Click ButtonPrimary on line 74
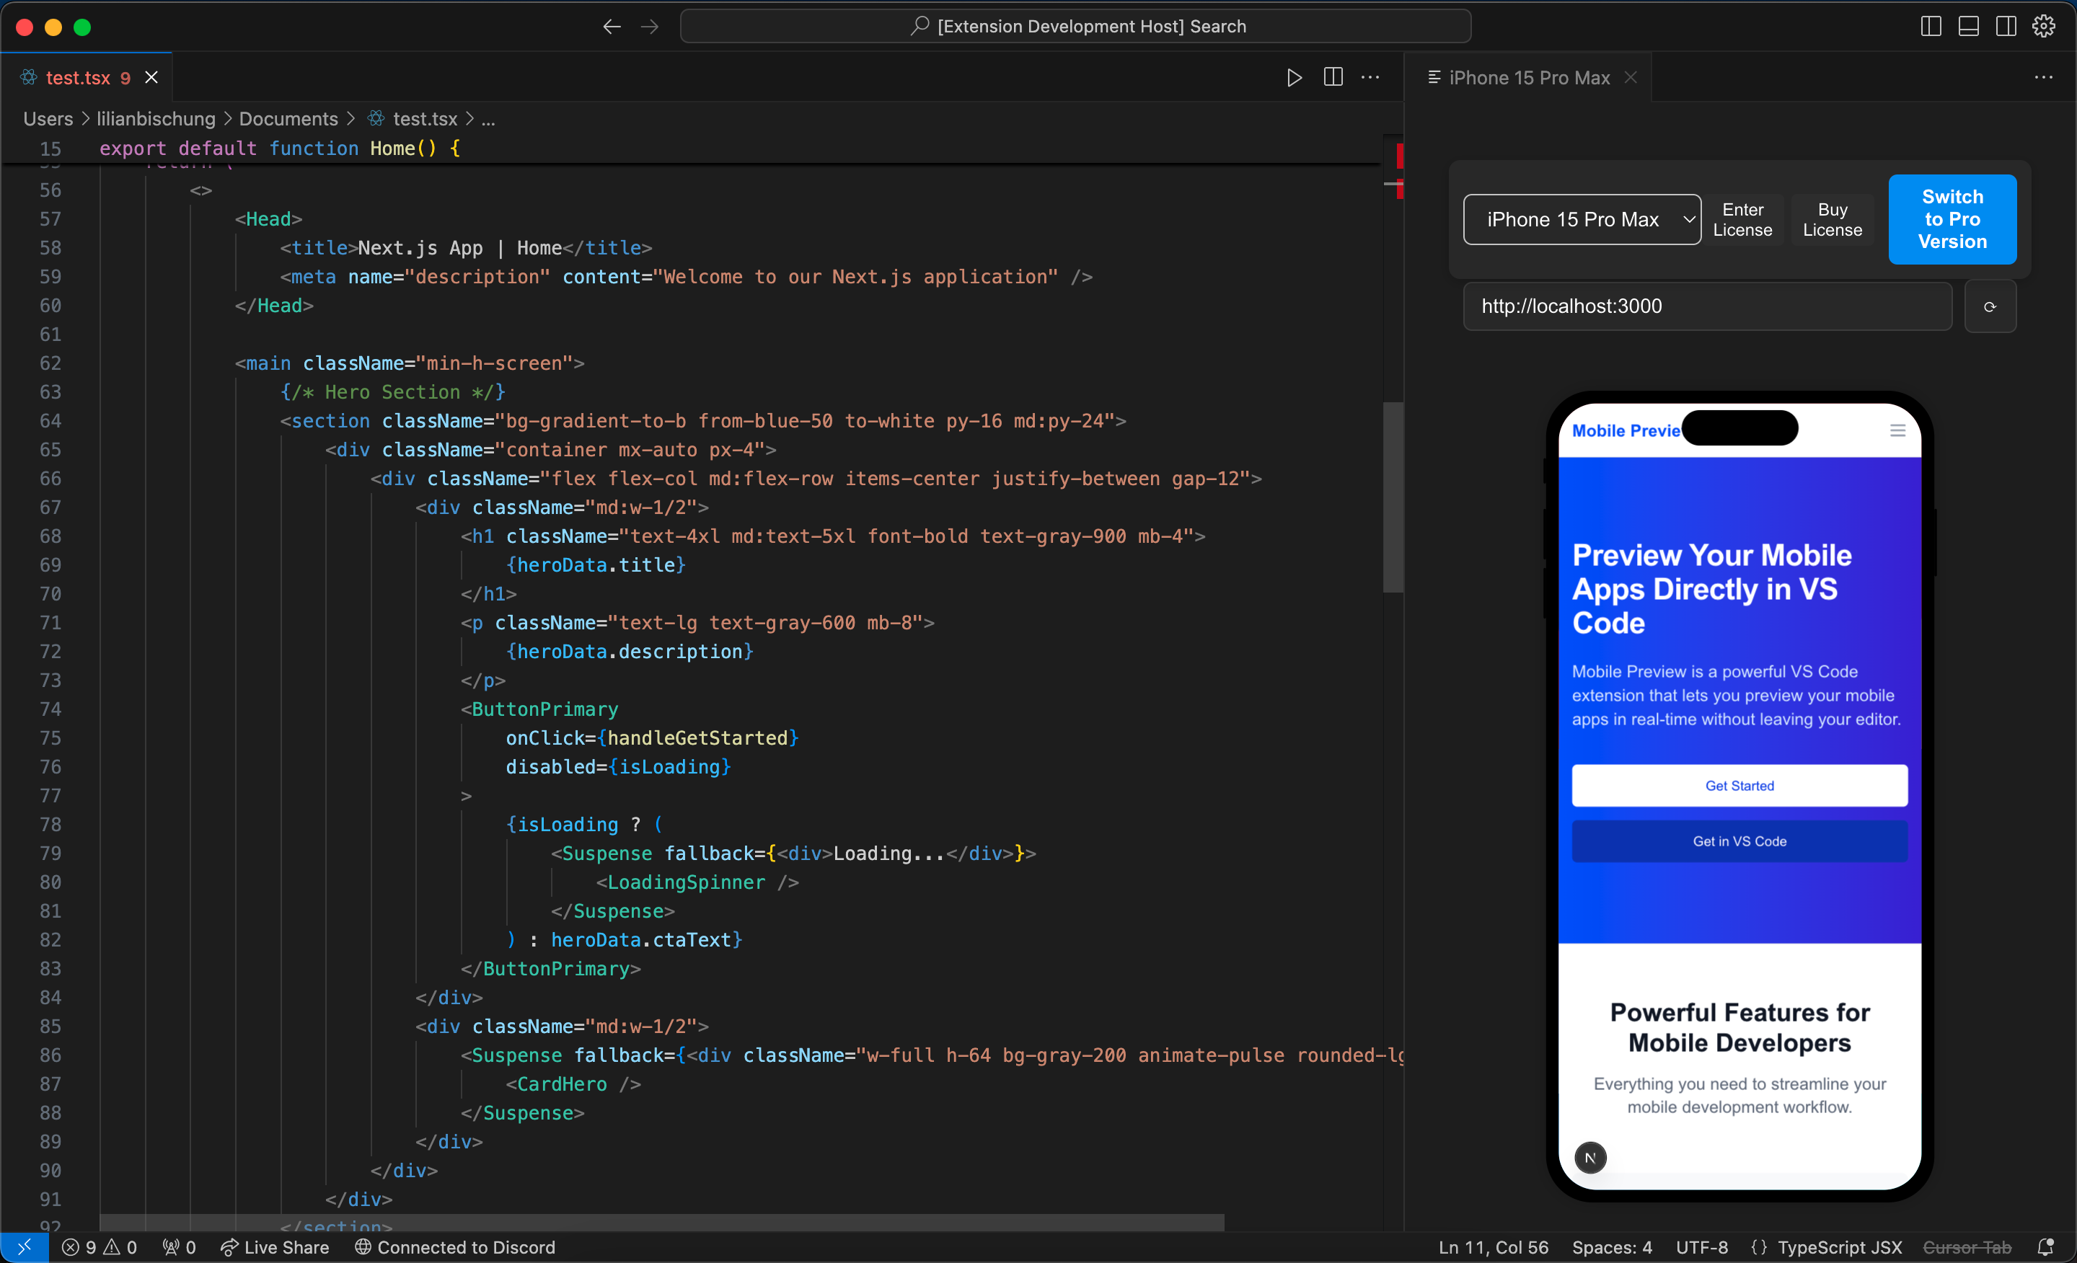Image resolution: width=2077 pixels, height=1263 pixels. pyautogui.click(x=544, y=709)
